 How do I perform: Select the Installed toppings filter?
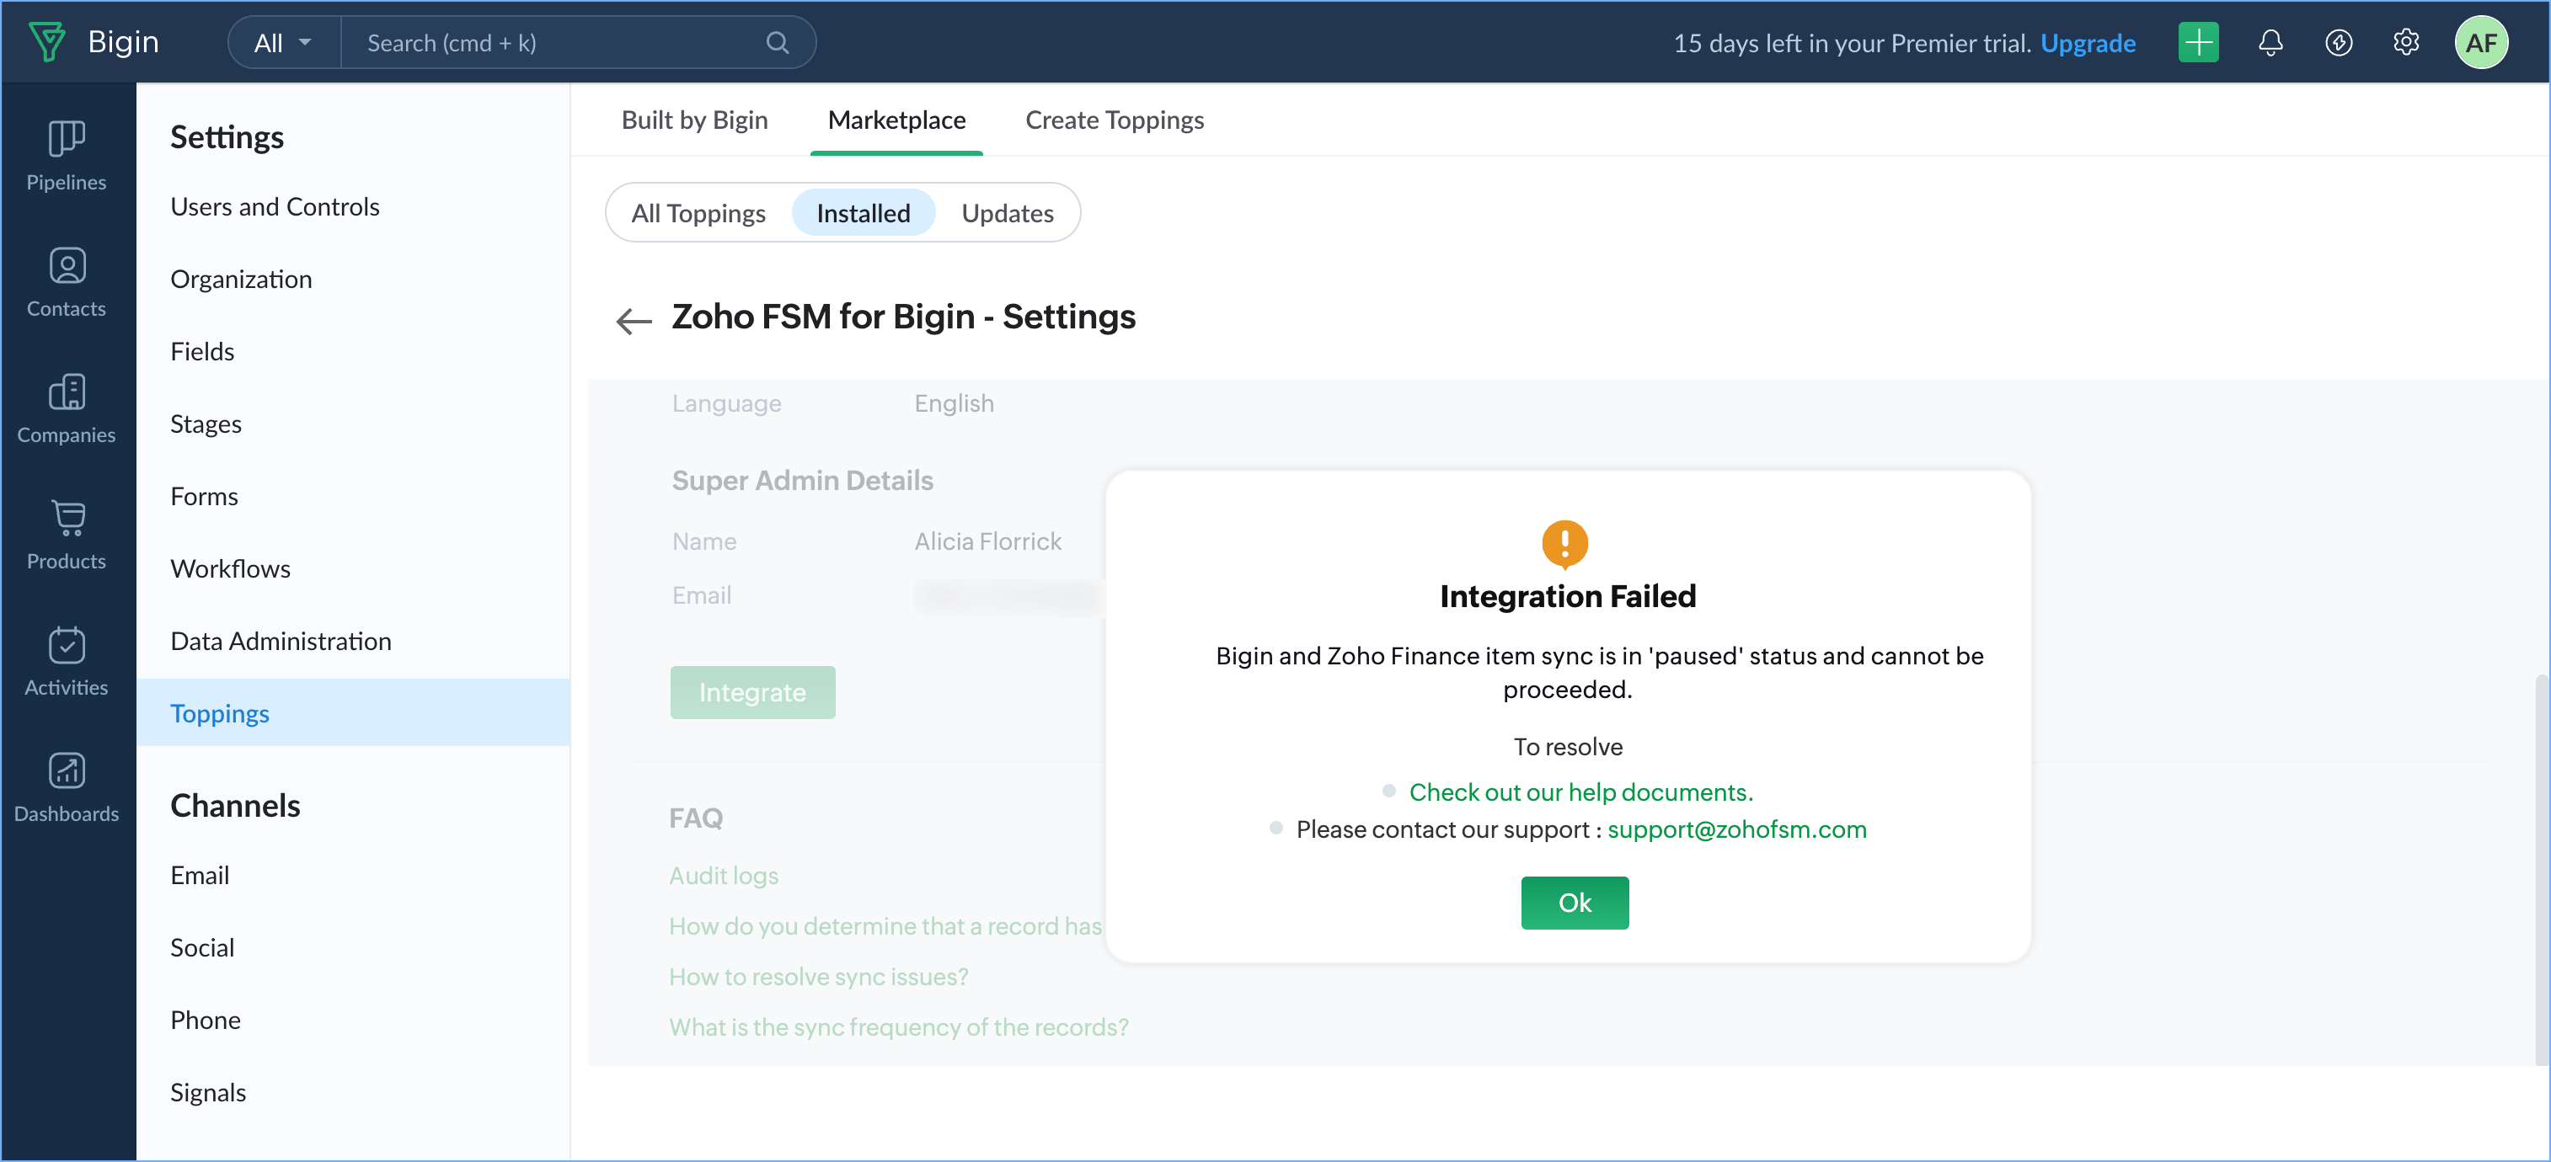click(863, 213)
